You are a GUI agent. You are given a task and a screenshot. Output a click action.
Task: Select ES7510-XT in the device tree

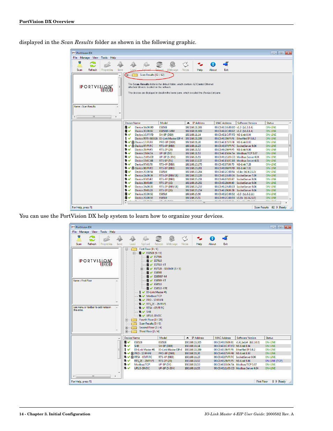(x=160, y=265)
